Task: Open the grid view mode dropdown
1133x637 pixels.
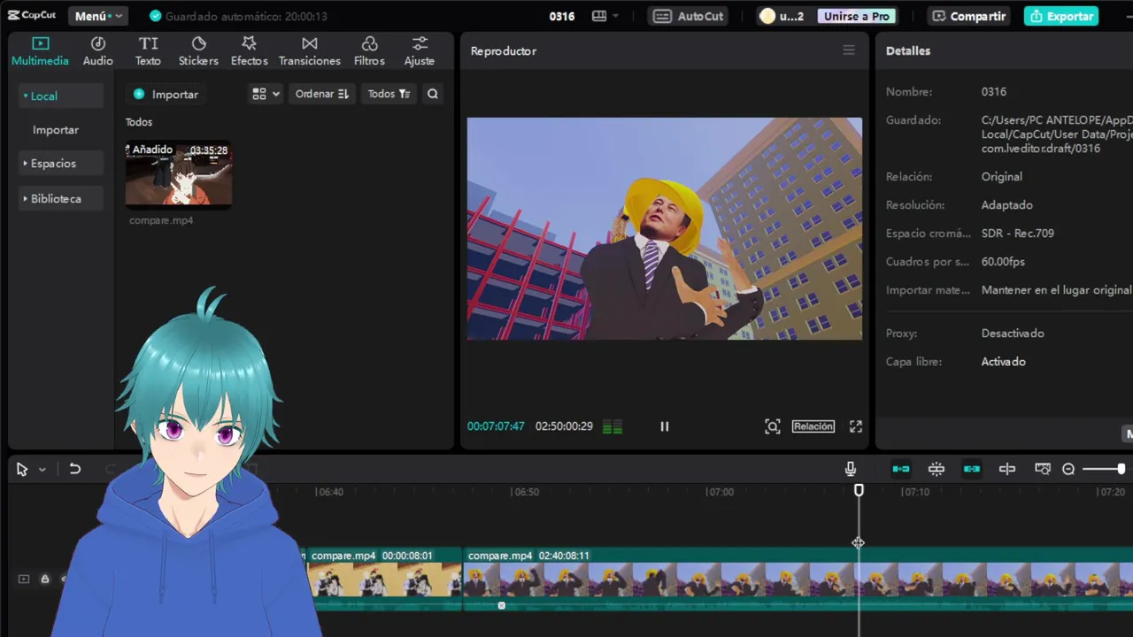Action: coord(266,94)
